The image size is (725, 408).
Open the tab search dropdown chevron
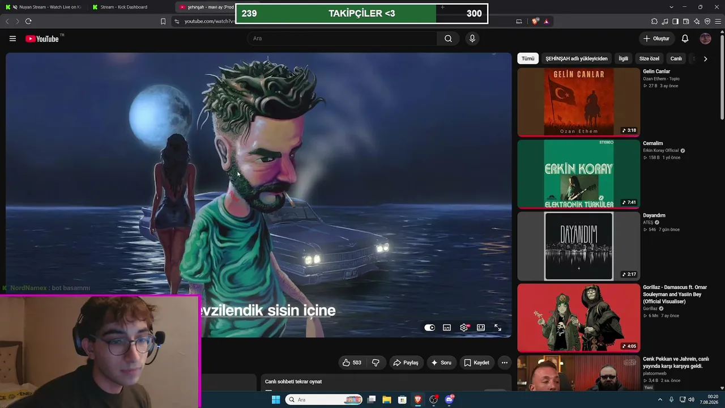coord(671,7)
